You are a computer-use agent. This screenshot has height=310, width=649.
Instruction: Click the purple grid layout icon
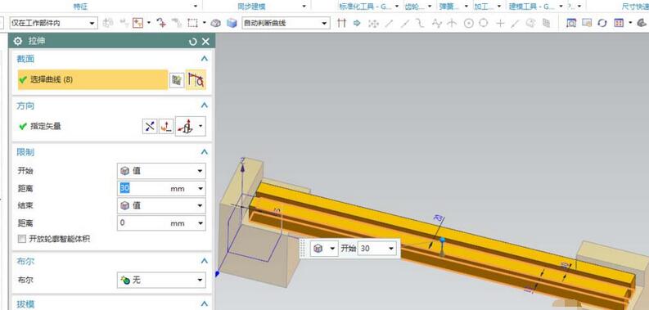click(x=619, y=23)
